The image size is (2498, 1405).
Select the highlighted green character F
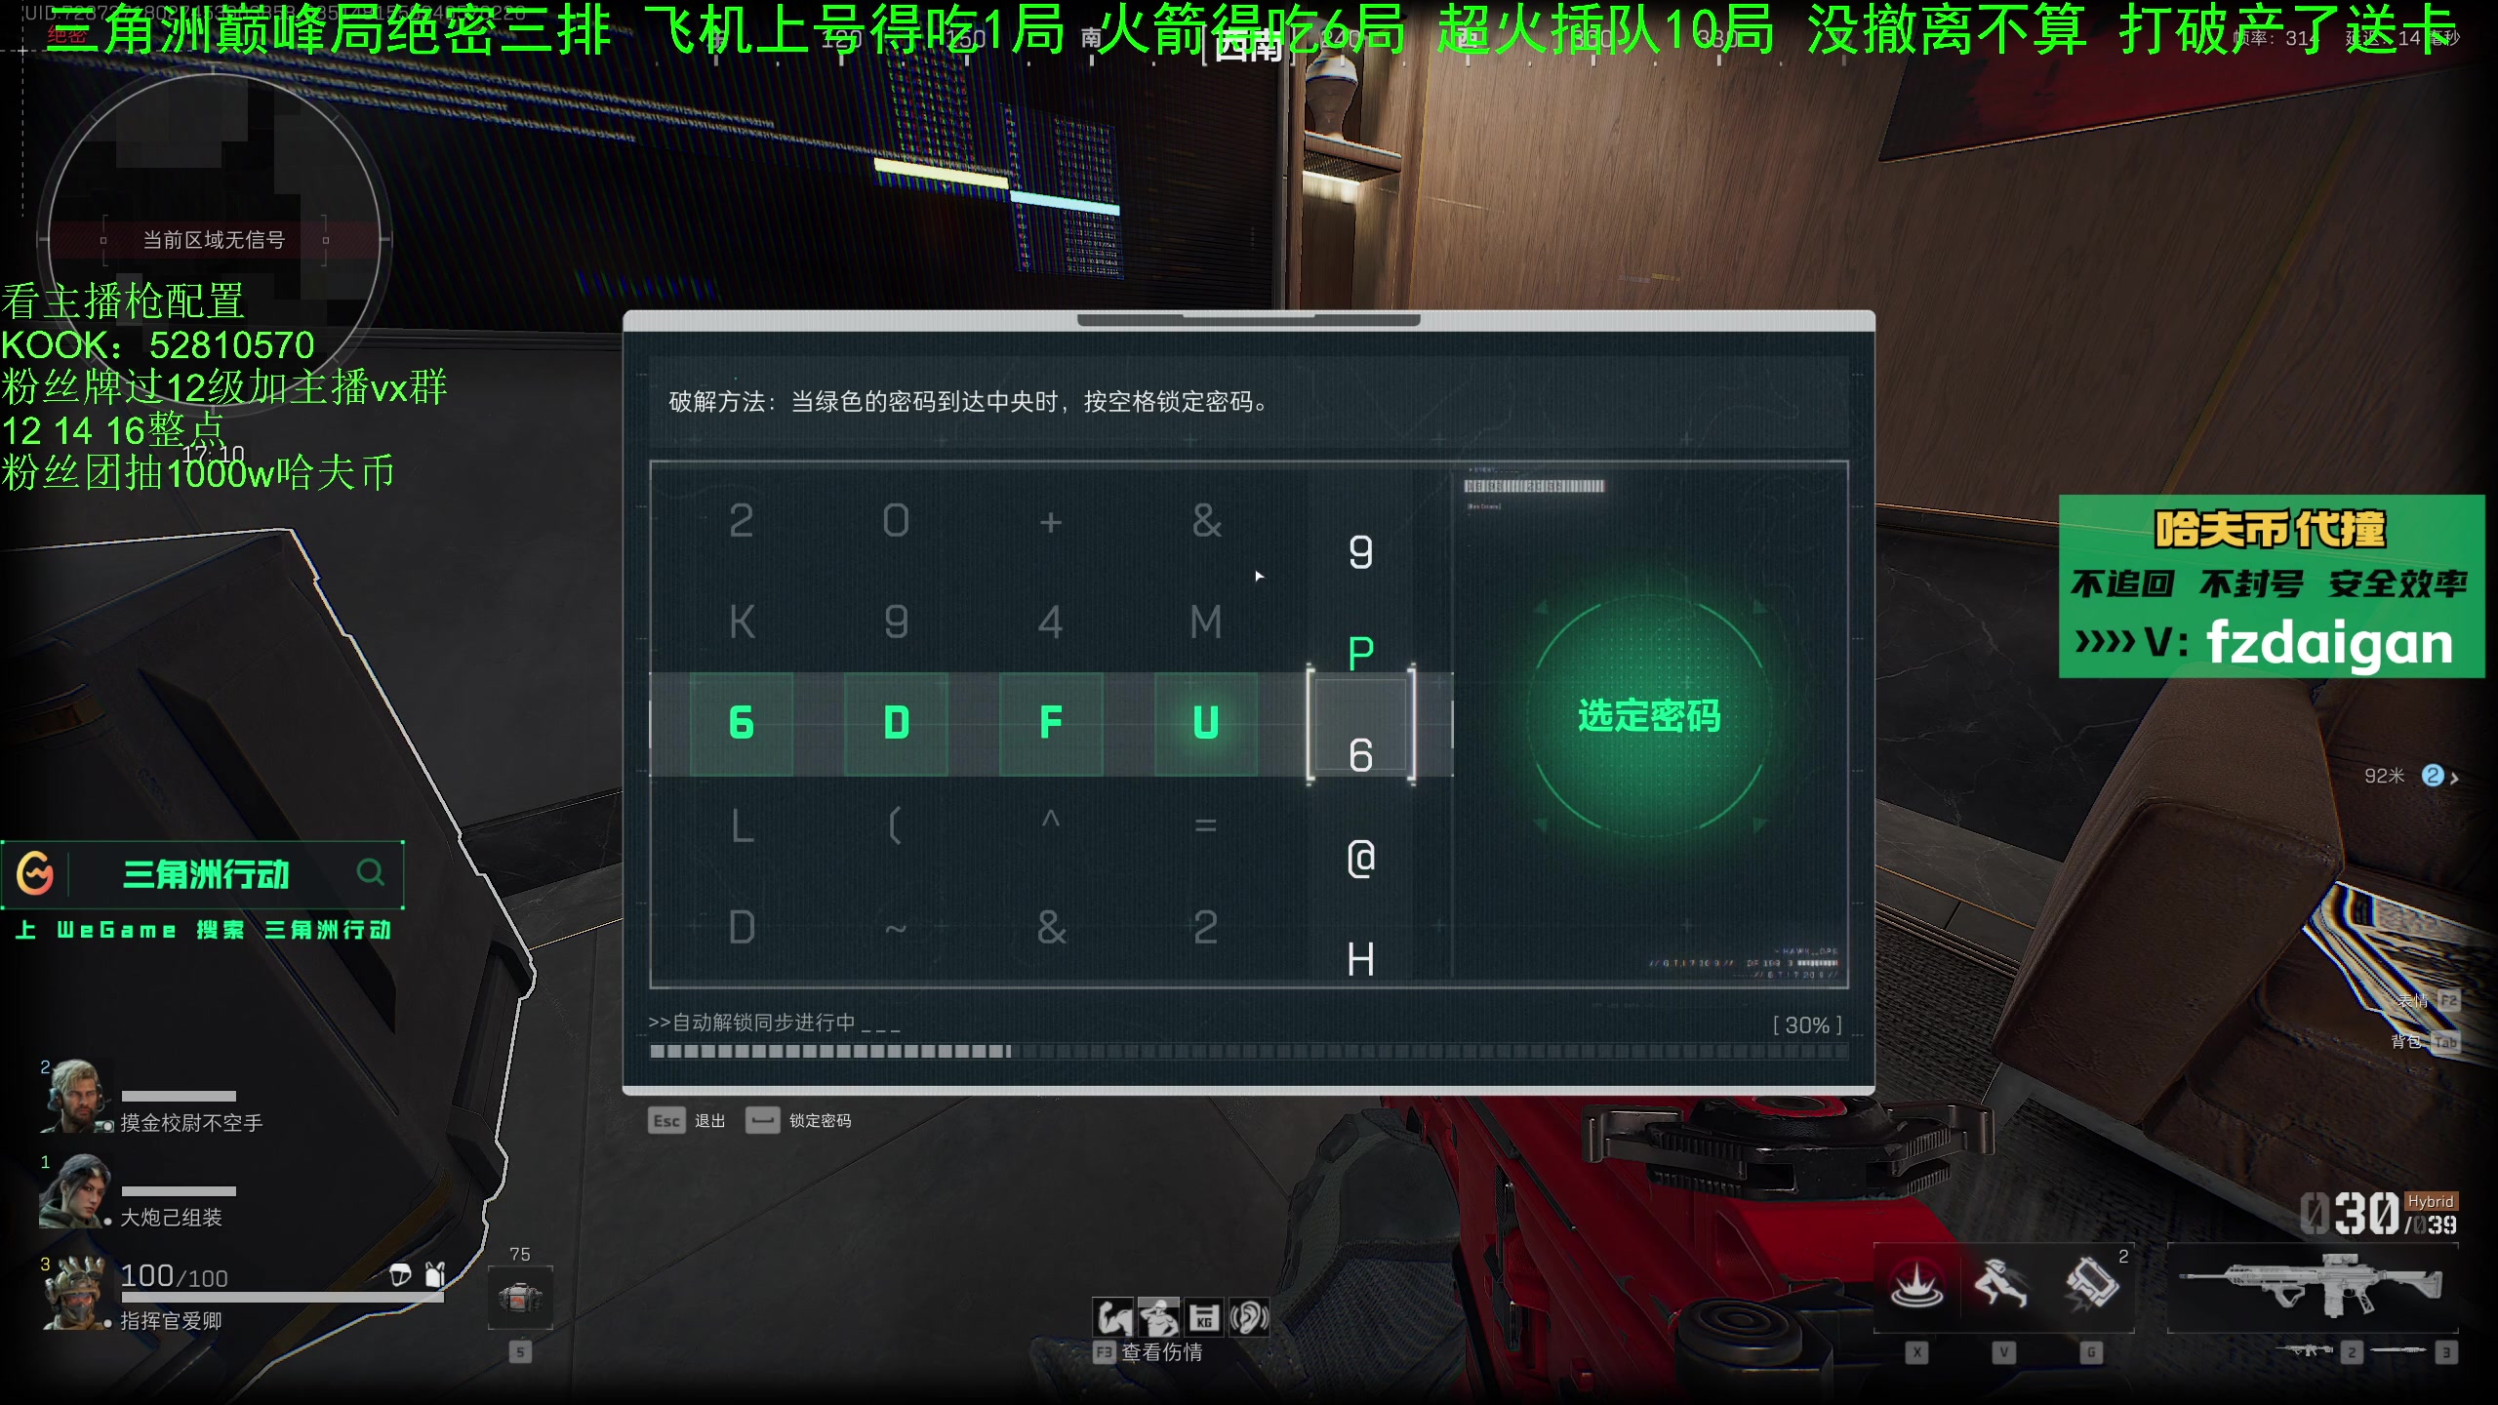[x=1048, y=722]
